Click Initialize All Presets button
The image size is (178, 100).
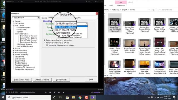(42, 80)
